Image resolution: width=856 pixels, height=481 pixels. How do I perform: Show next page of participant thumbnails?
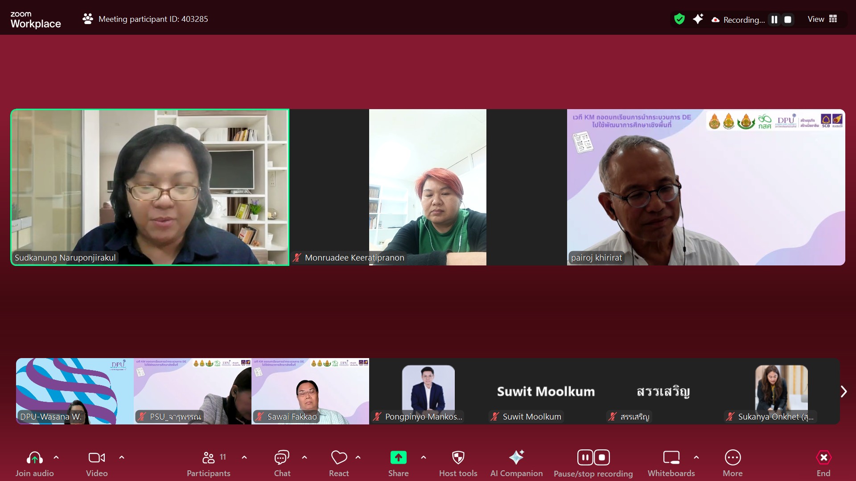(844, 391)
